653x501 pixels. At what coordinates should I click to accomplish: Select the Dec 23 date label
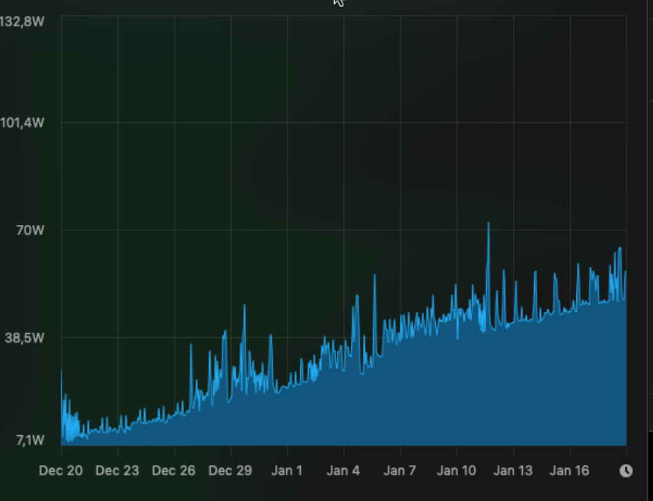coord(117,471)
